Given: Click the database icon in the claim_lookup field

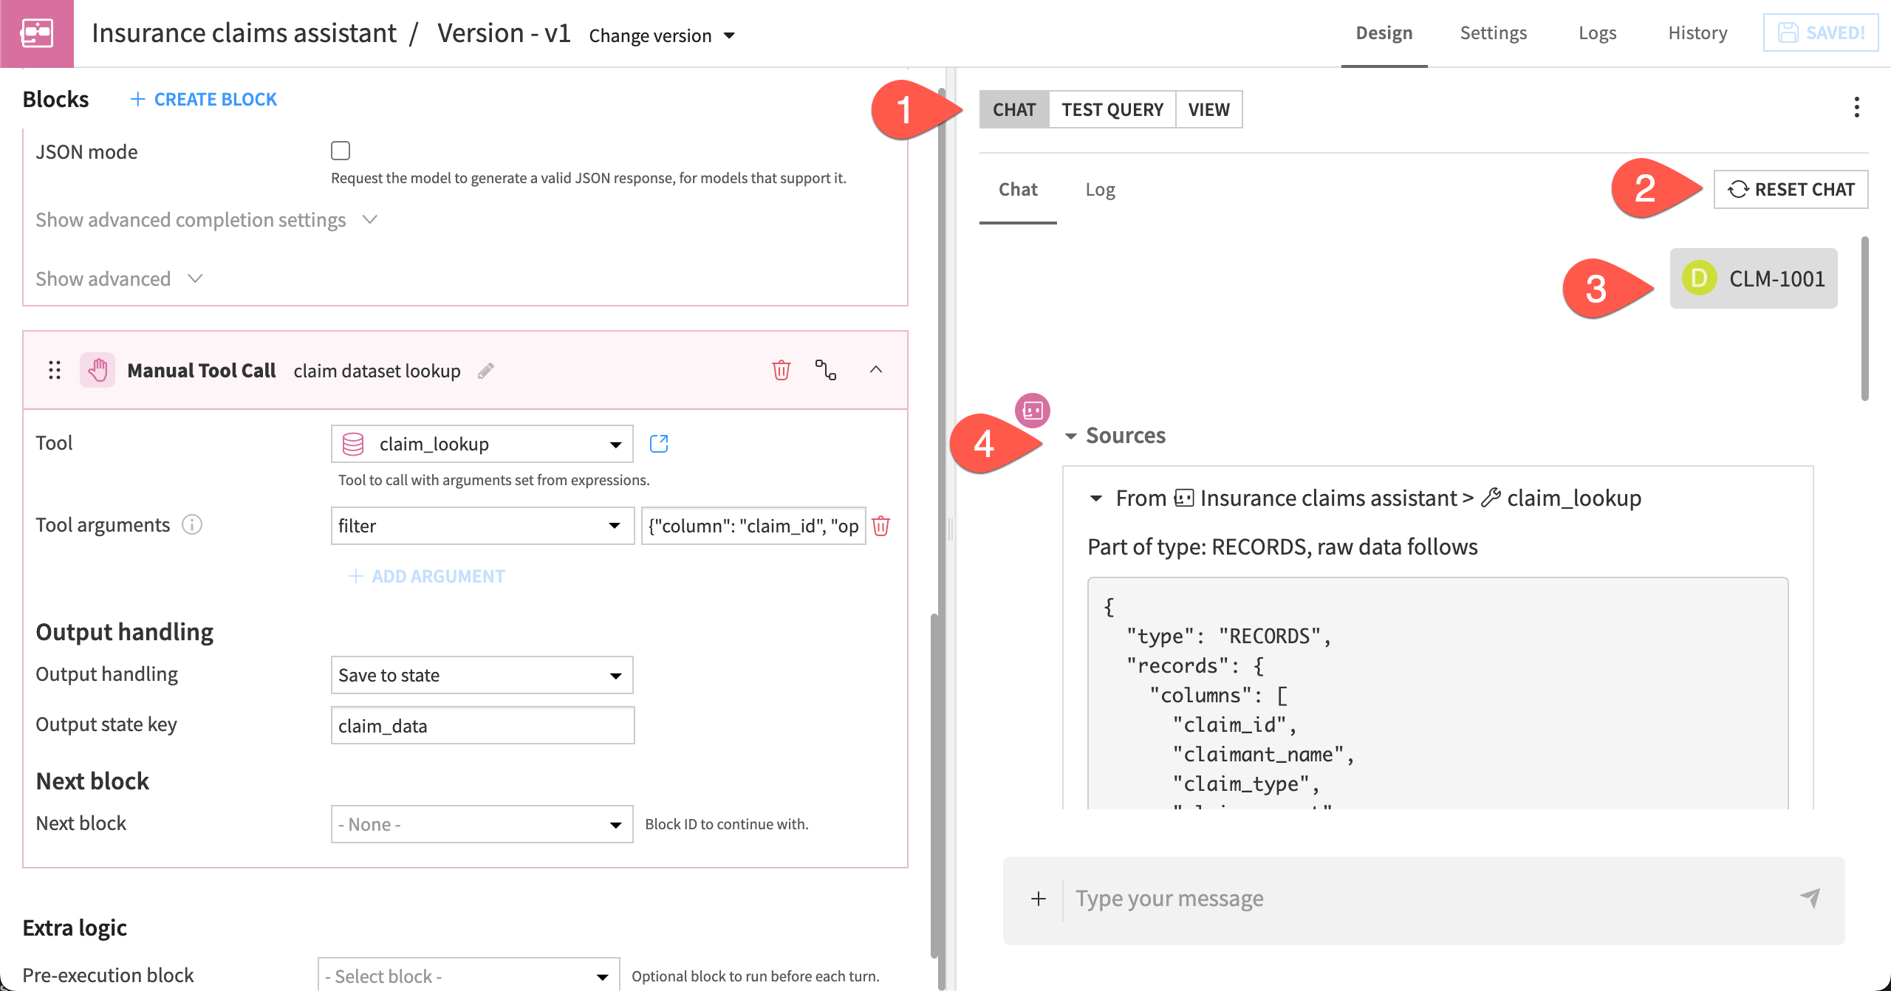Looking at the screenshot, I should tap(353, 443).
